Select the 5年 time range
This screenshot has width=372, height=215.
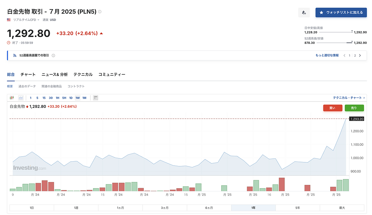pyautogui.click(x=298, y=208)
